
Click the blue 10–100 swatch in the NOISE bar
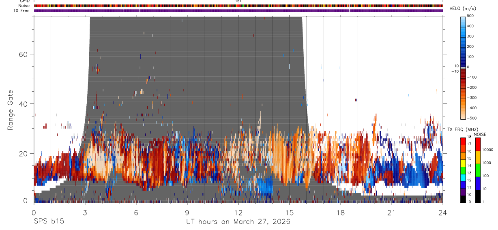[x=478, y=183]
